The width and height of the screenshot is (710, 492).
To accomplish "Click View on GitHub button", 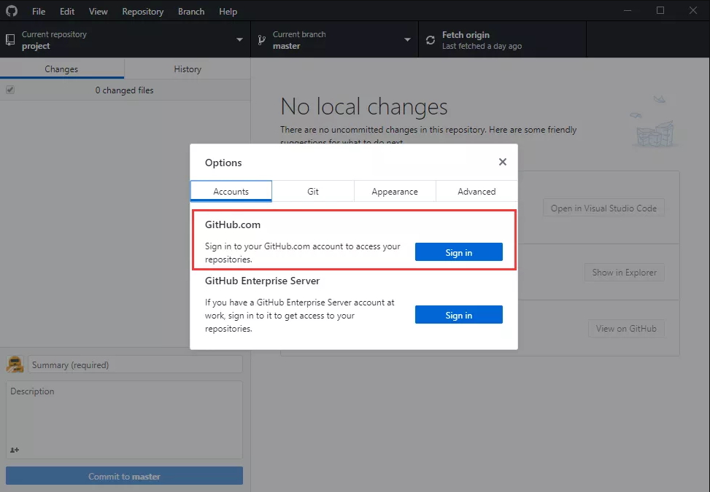I will [626, 328].
